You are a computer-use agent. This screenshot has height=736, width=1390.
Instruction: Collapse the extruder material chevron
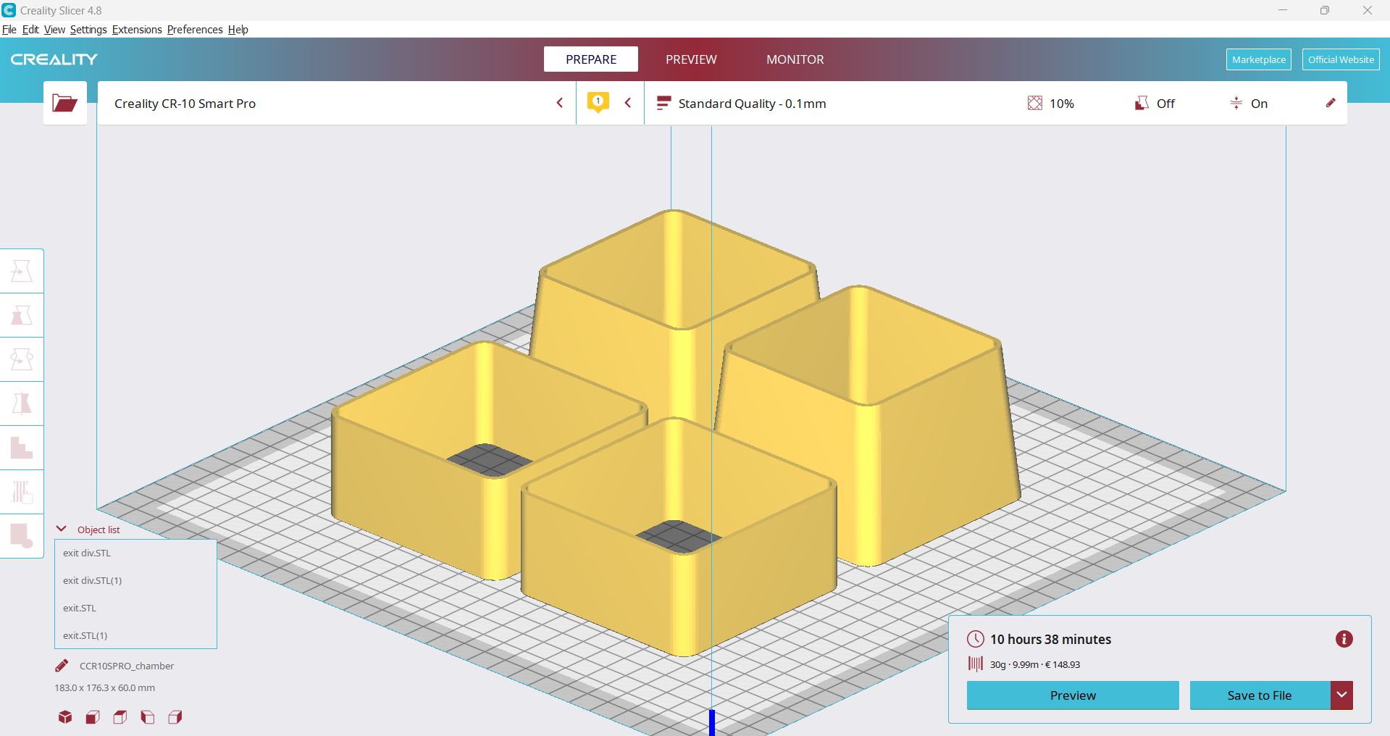click(628, 103)
